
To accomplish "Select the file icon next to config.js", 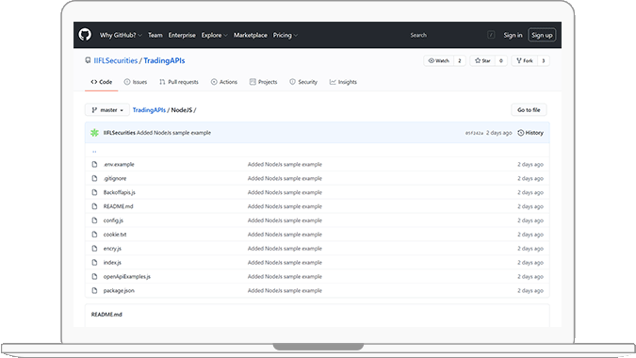I will point(94,220).
